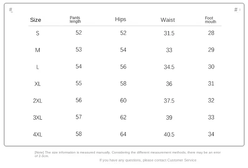The height and width of the screenshot is (168, 248).
Task: Select the XL size row label
Action: pos(38,84)
